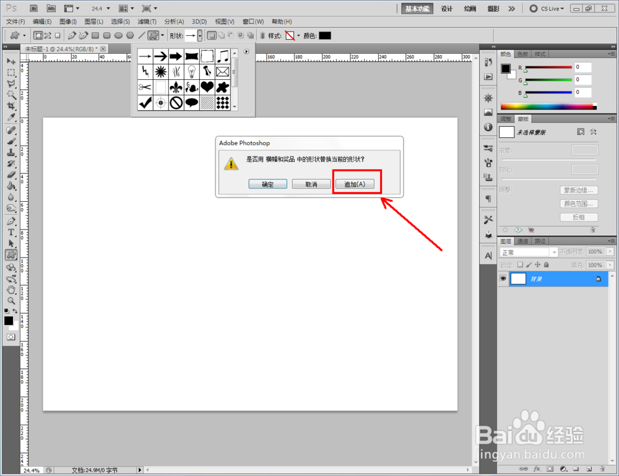Click the foreground color swatch in toolbox
The width and height of the screenshot is (619, 476).
[8, 321]
